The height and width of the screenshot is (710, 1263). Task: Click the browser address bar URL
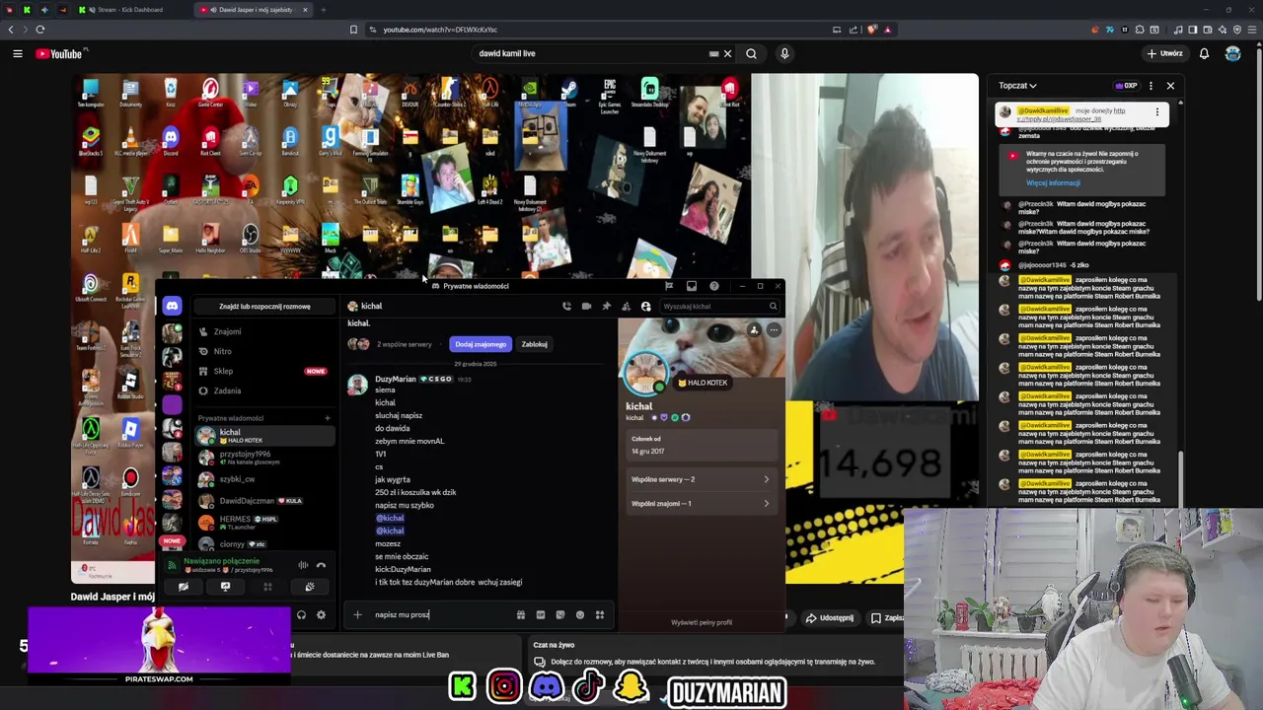point(439,30)
